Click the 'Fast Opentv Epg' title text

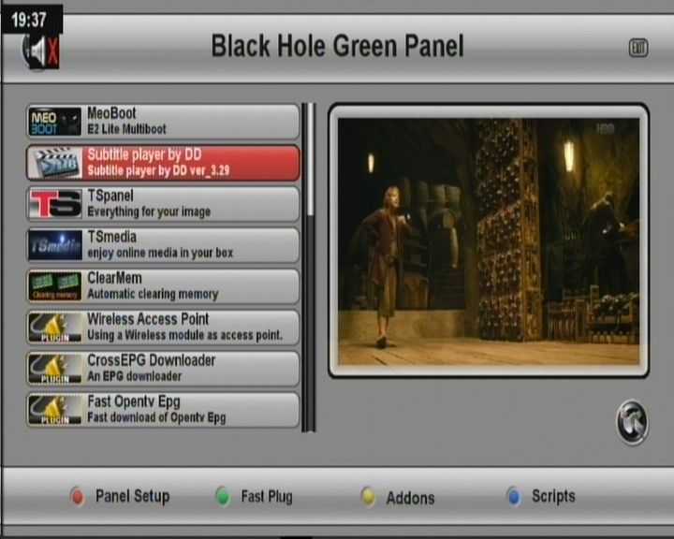coord(134,401)
